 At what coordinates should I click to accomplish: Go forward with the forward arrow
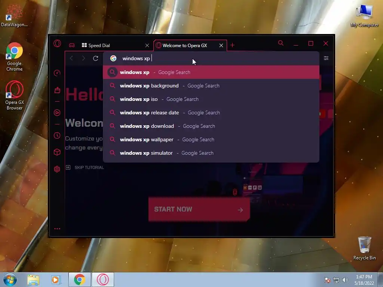tap(83, 58)
